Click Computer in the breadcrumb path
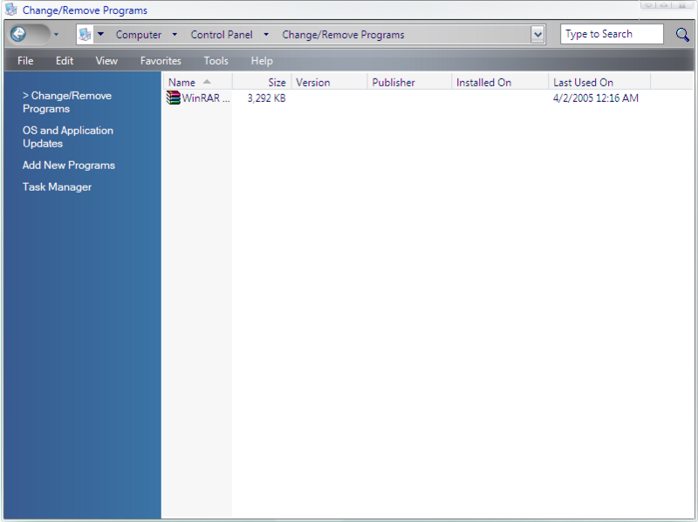The width and height of the screenshot is (698, 522). [139, 35]
